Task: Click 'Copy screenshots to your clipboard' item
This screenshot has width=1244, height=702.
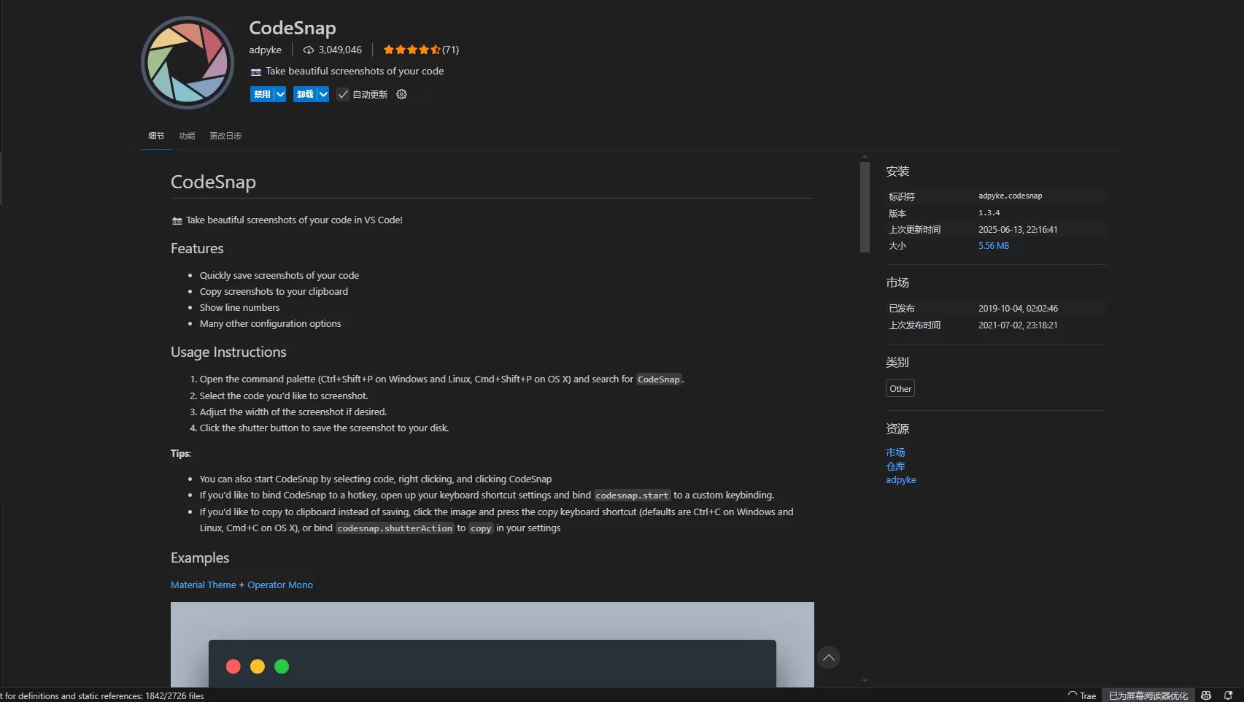Action: [274, 292]
